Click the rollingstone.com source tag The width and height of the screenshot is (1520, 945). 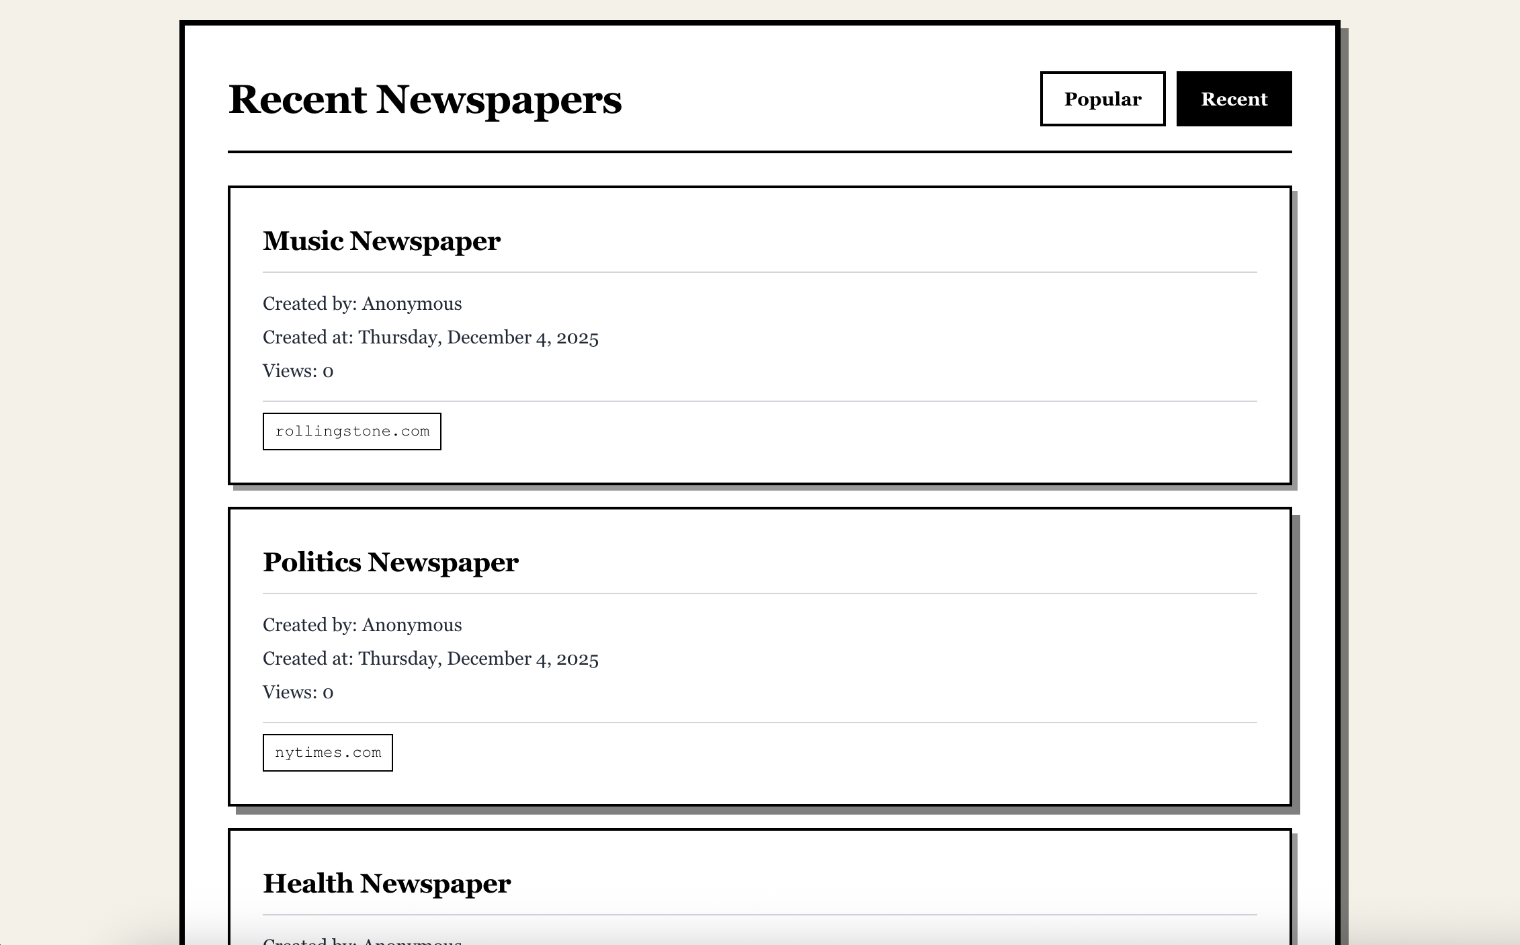[351, 432]
